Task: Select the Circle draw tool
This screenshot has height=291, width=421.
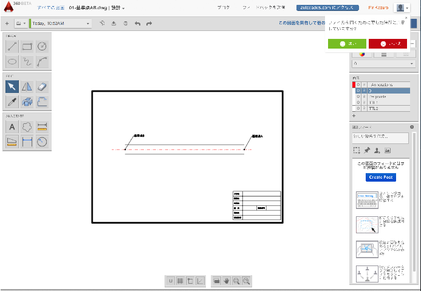Action: 42,46
